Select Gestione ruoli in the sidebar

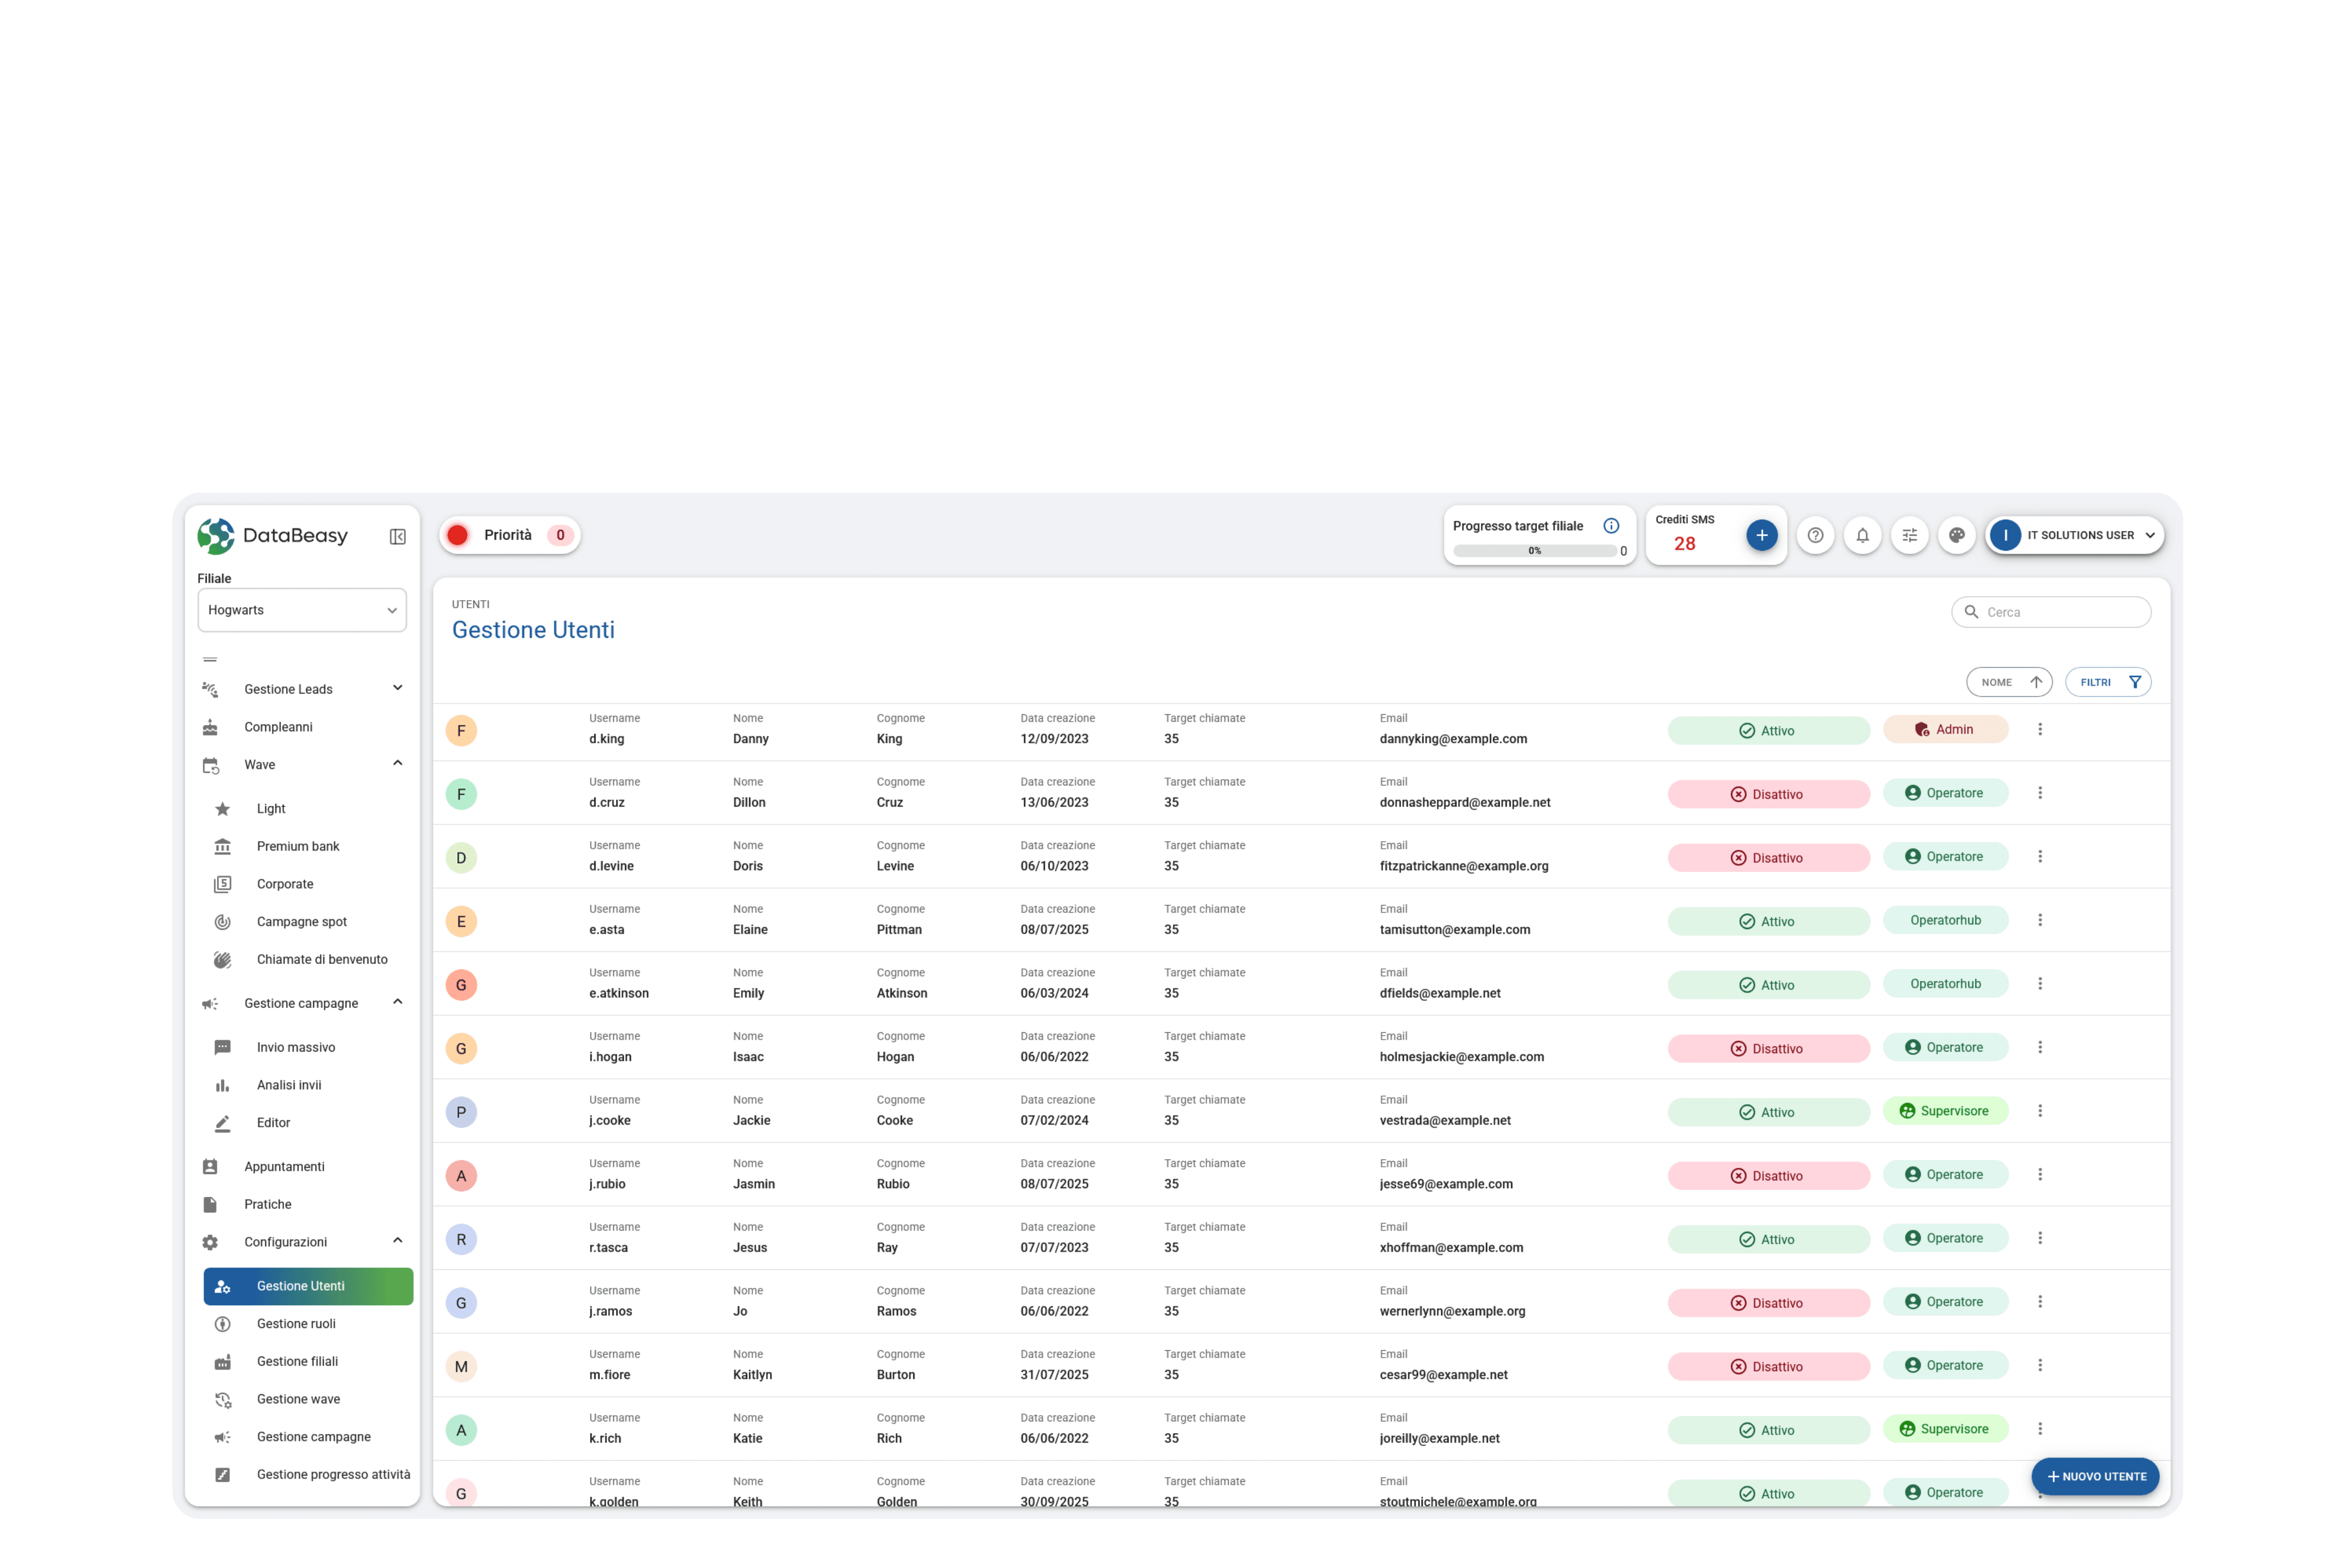click(x=296, y=1323)
